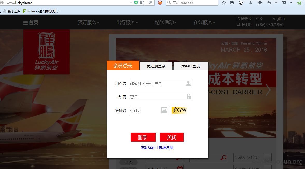Click the crop screenshot tool icon

click(x=284, y=3)
